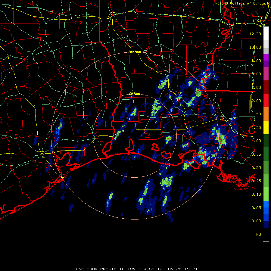Click the 0.00 legend value
This screenshot has height=271, width=271.
coord(256,221)
